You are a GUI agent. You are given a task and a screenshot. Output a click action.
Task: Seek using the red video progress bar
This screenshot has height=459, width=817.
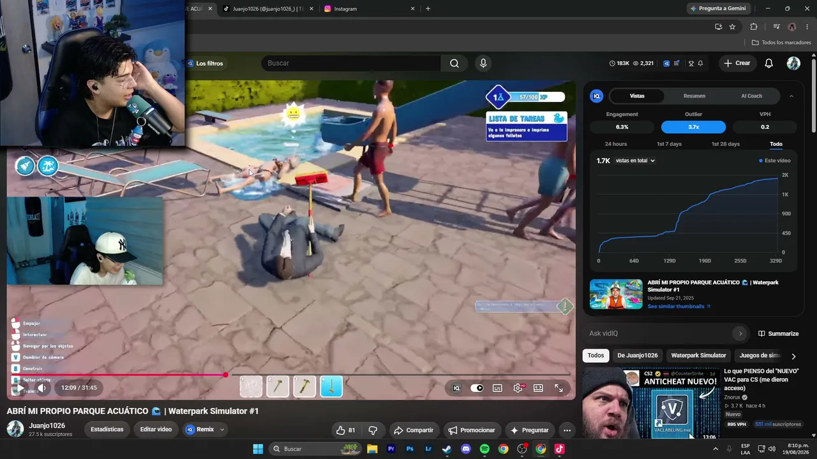(x=288, y=375)
